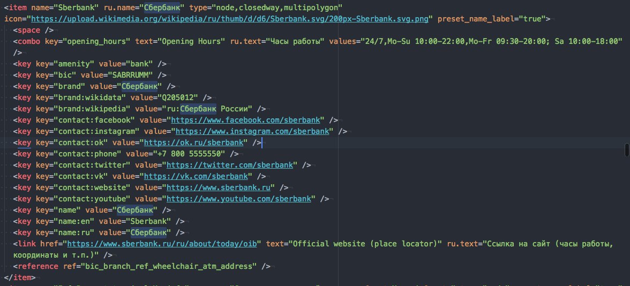Click the name:ru value Сбербанк

(x=148, y=232)
